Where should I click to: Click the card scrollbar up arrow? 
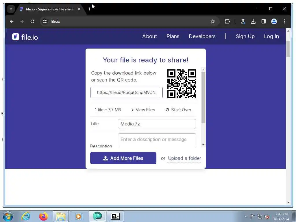203,70
